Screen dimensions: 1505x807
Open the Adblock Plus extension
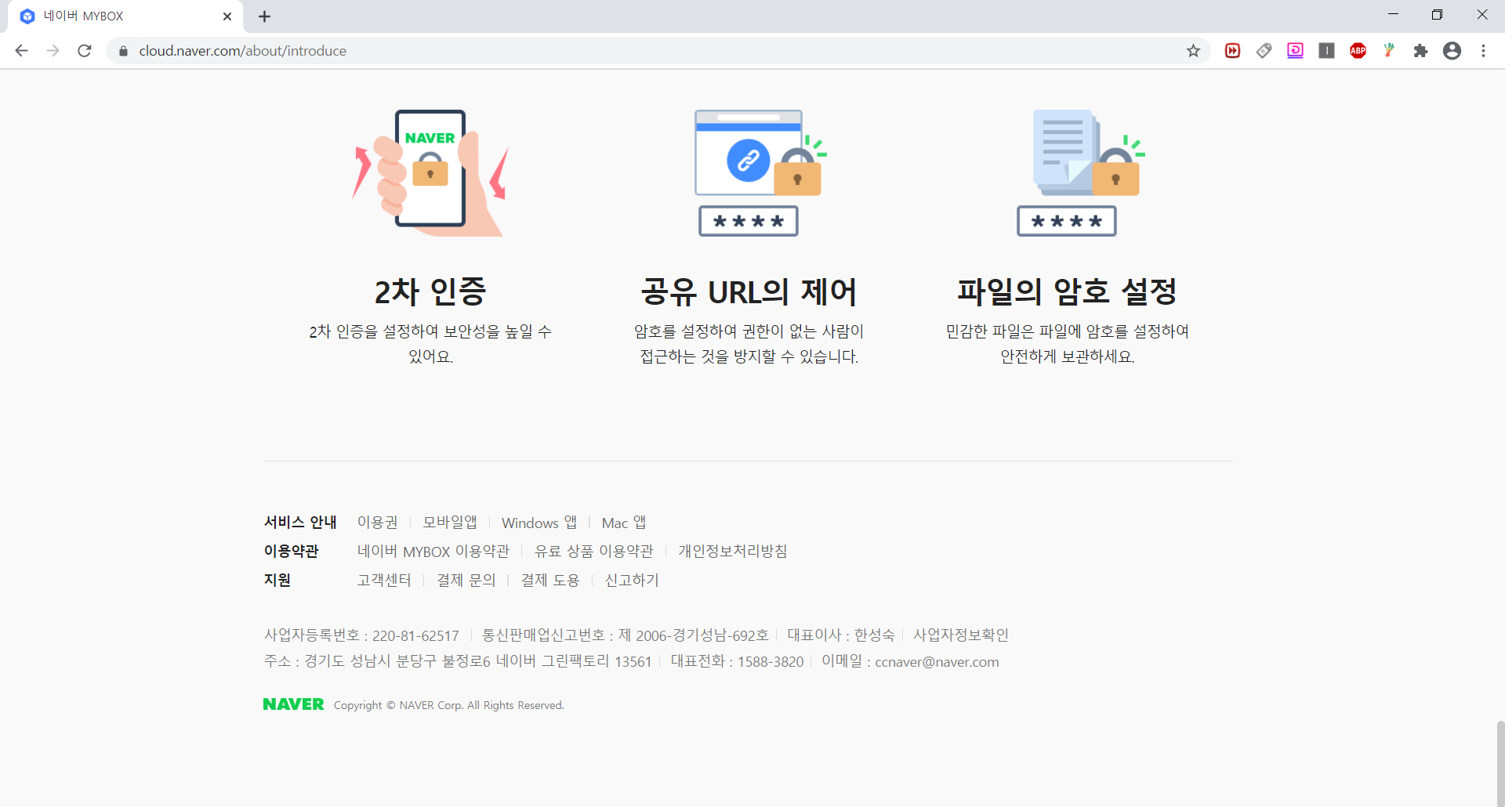click(x=1358, y=51)
